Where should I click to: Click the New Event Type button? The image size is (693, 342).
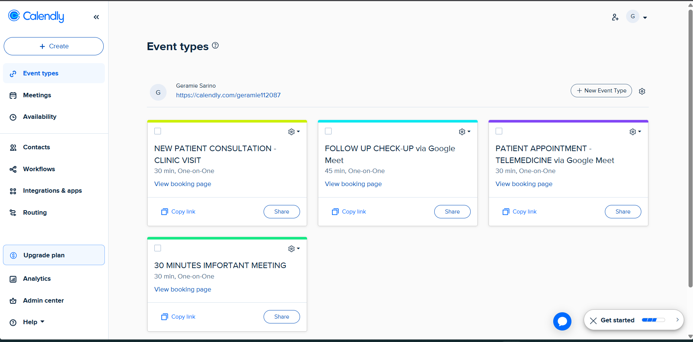pyautogui.click(x=601, y=91)
